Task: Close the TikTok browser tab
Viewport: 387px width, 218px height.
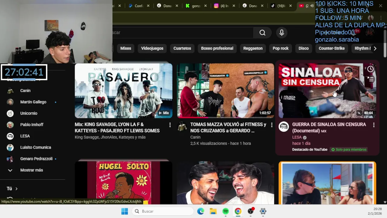Action: point(291,6)
